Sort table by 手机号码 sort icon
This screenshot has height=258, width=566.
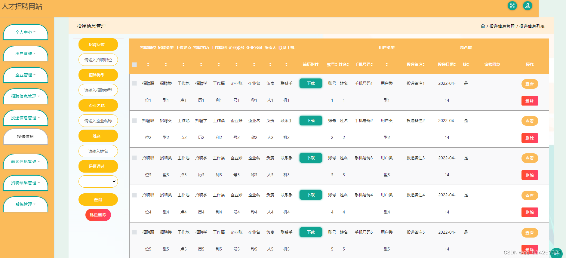pos(372,64)
